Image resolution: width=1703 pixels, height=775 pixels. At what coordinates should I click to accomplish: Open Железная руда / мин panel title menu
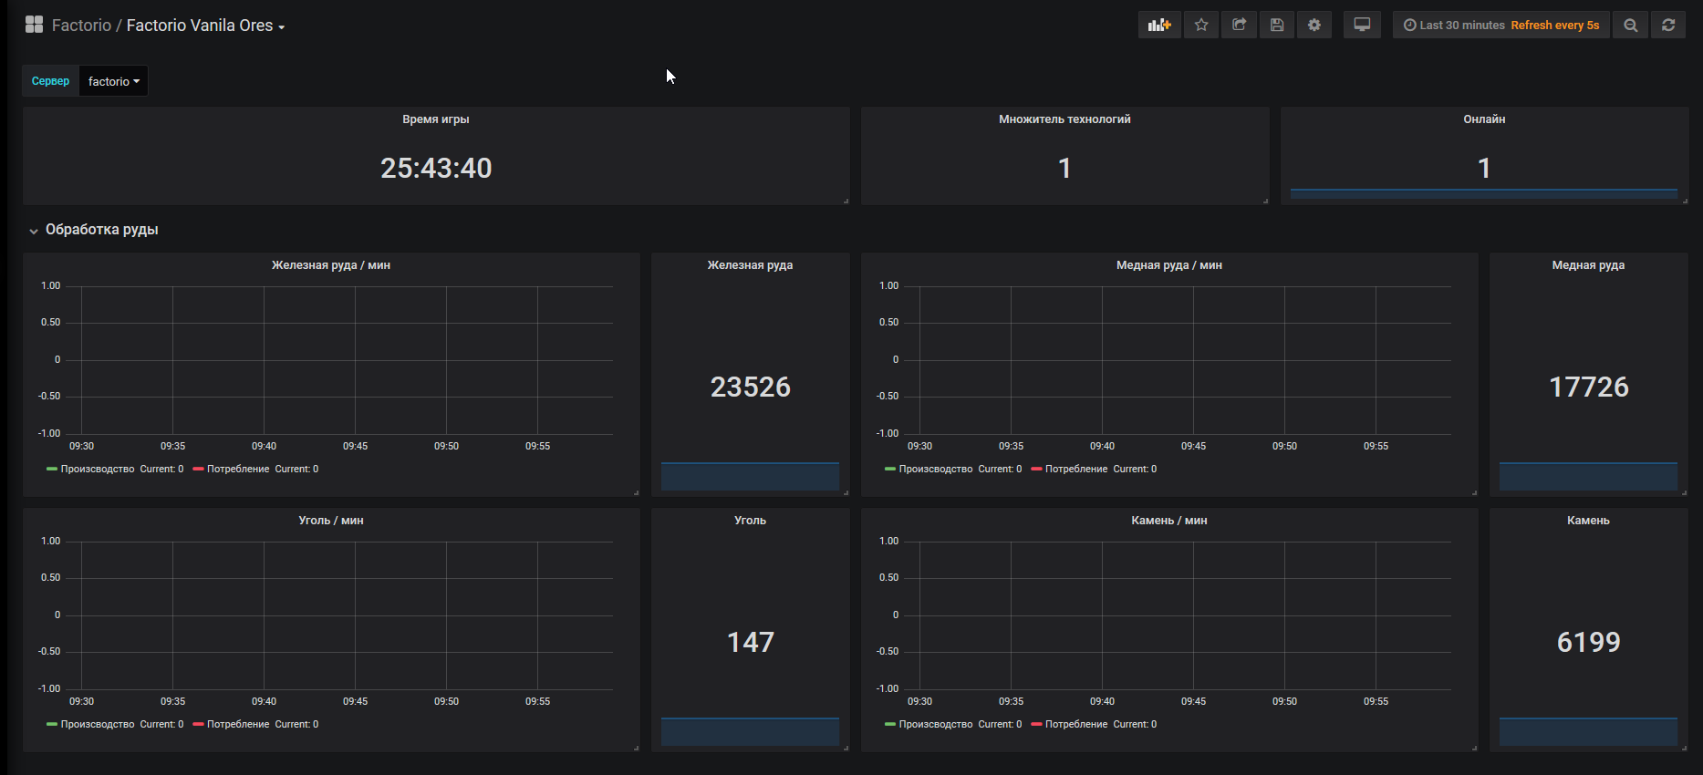(x=331, y=265)
